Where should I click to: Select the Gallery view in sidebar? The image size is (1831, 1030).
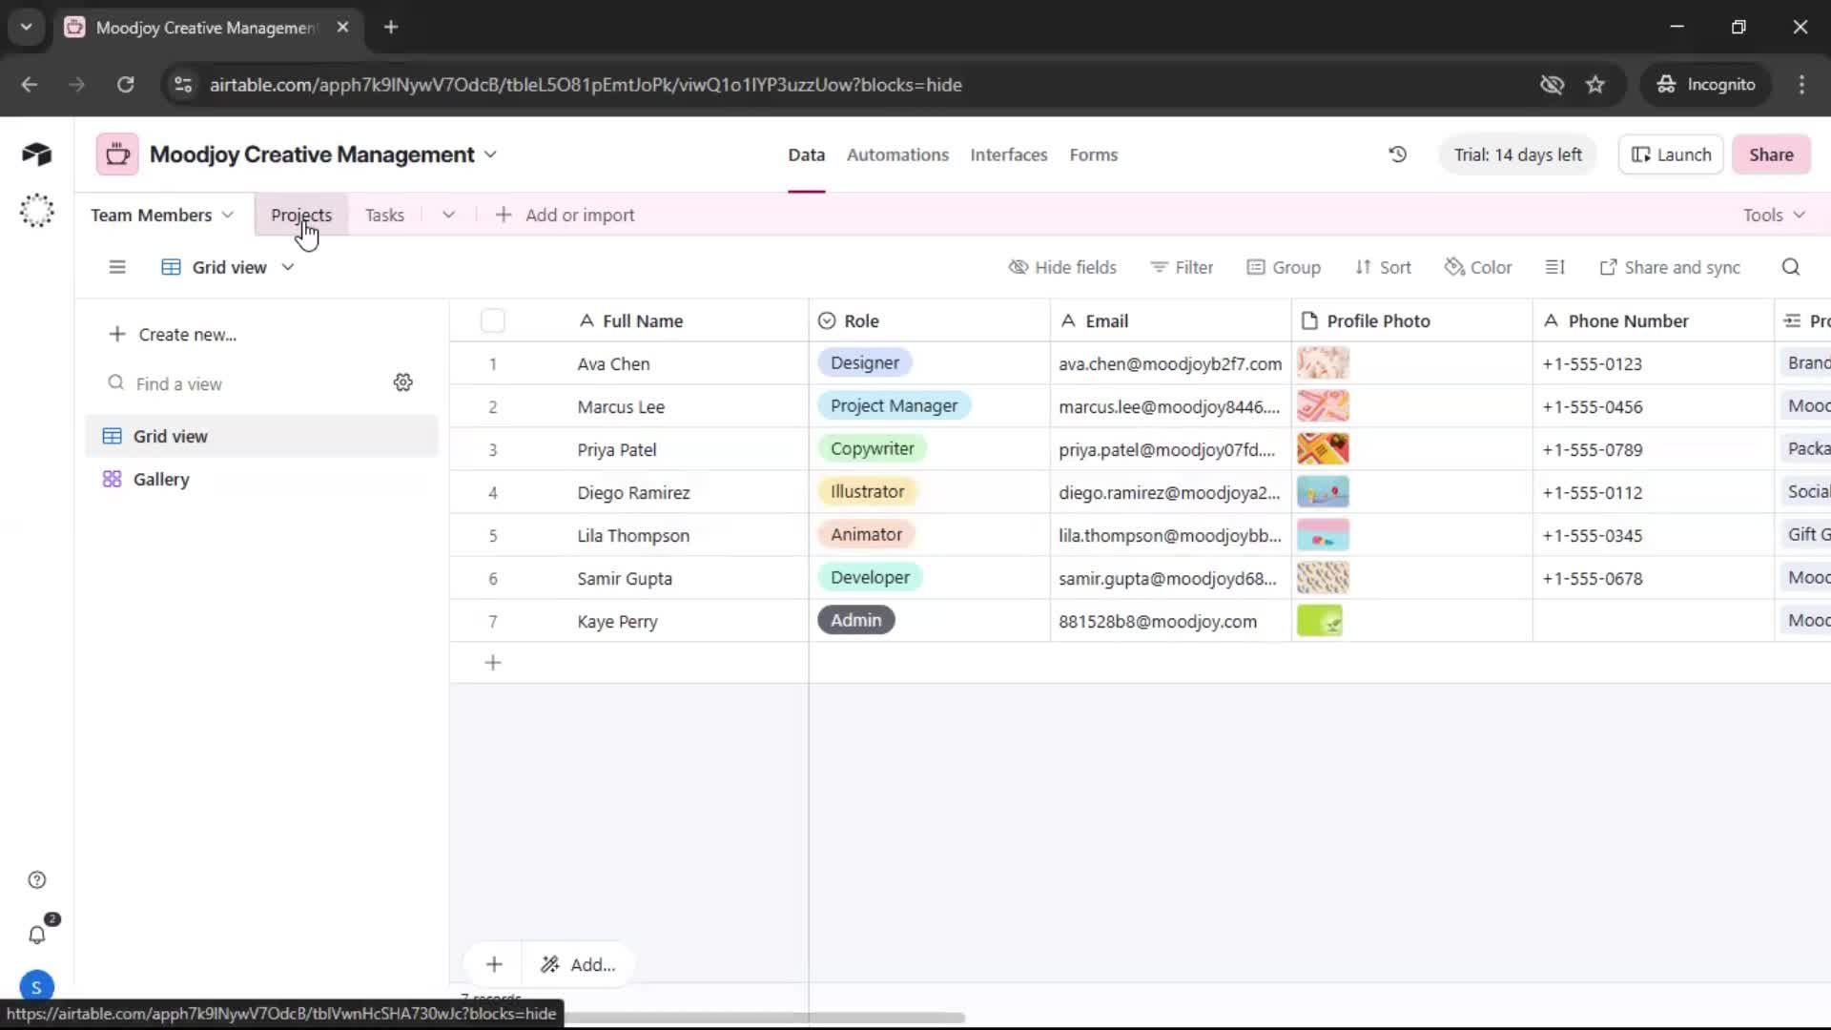coord(261,479)
